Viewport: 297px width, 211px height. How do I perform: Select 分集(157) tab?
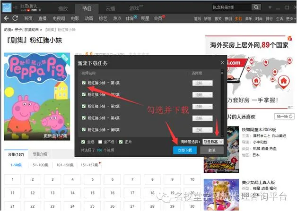click(x=16, y=154)
